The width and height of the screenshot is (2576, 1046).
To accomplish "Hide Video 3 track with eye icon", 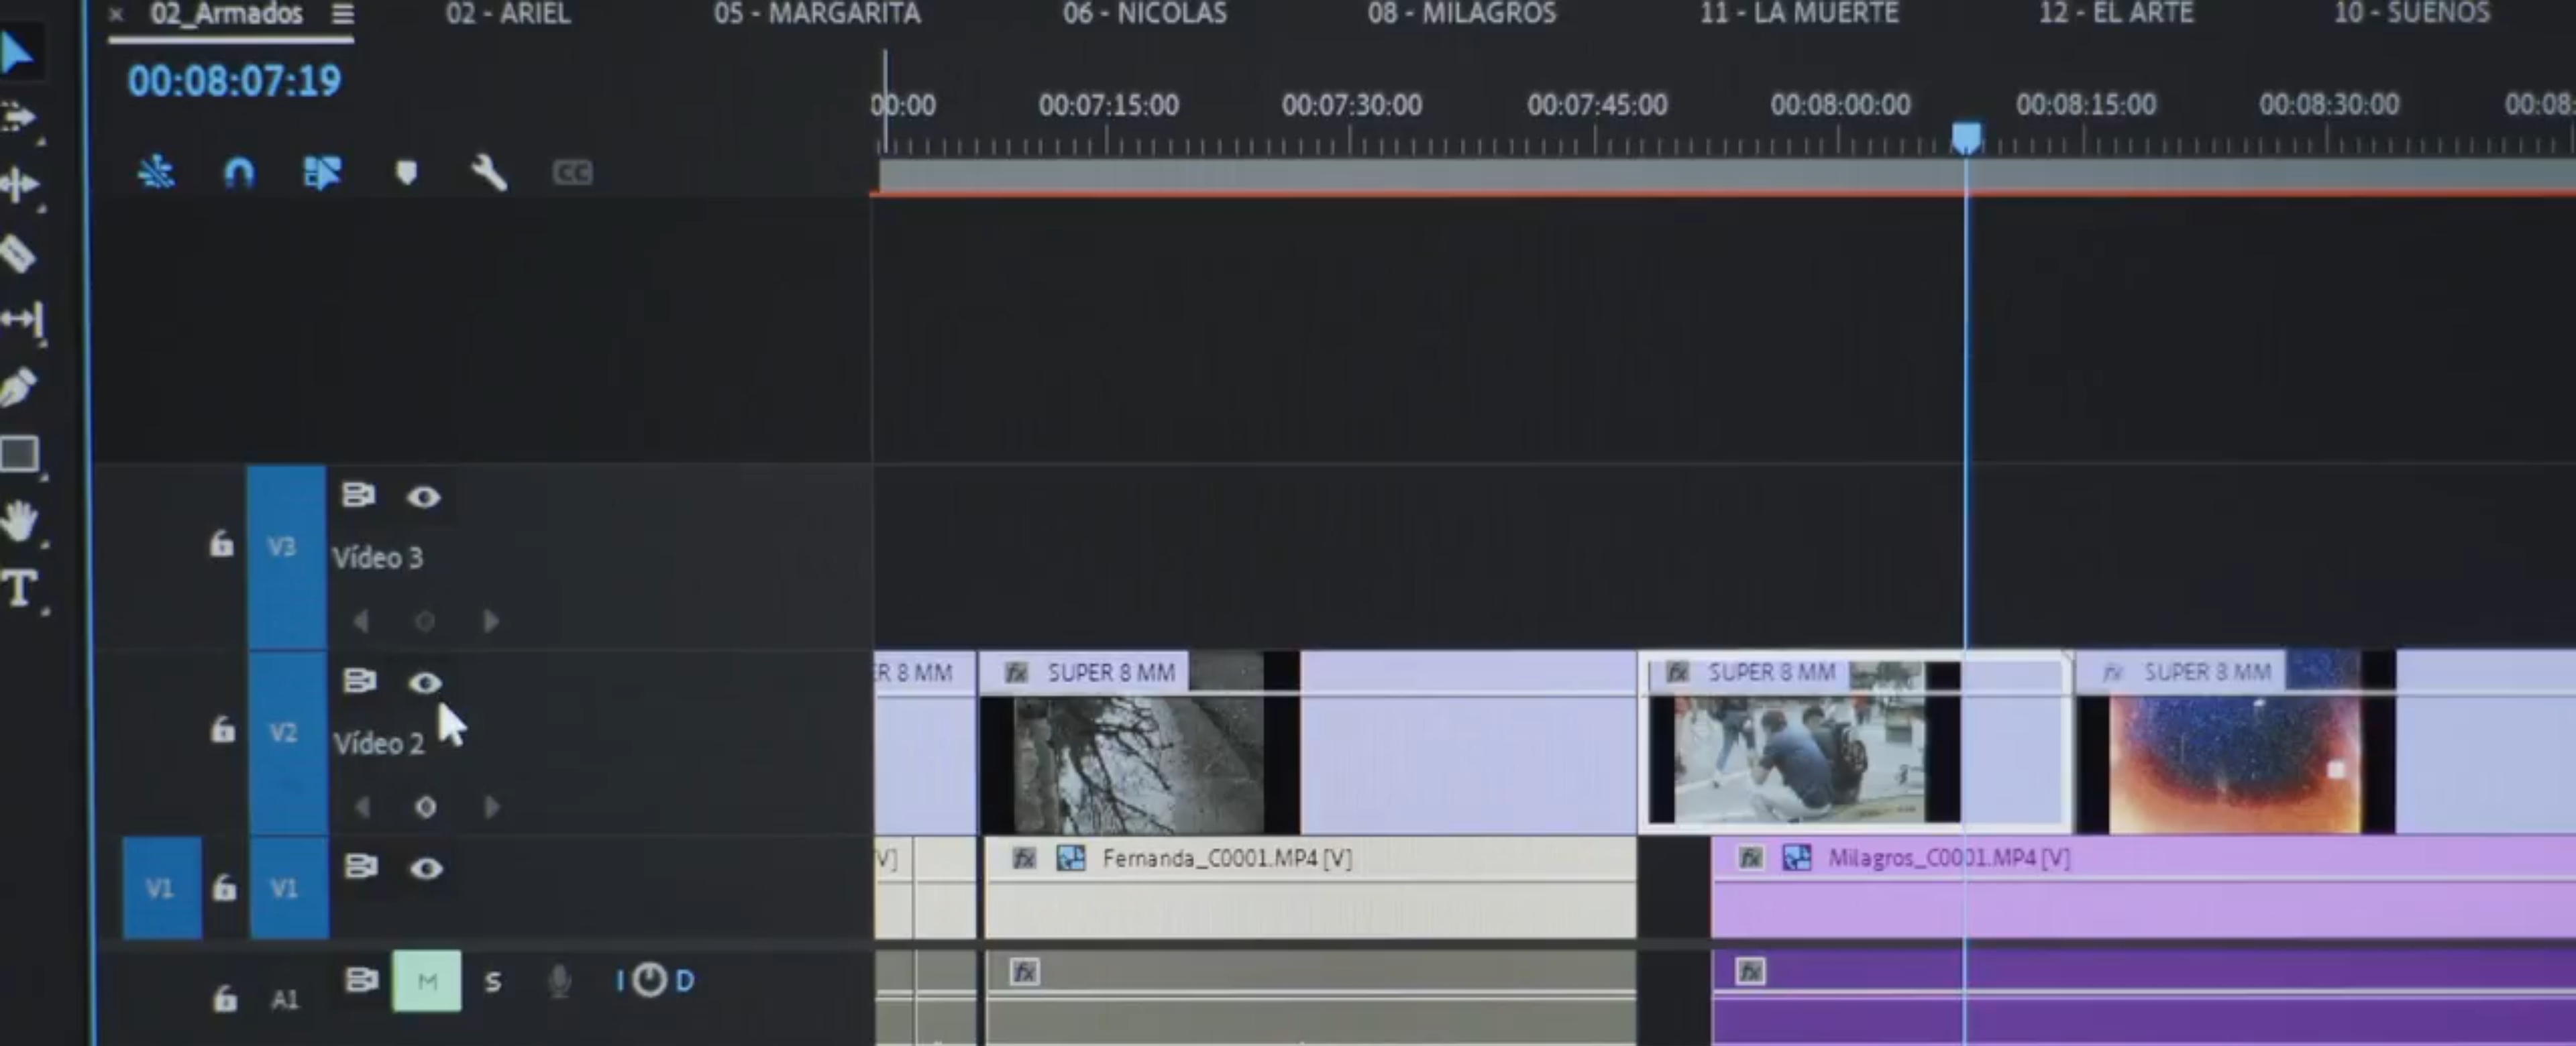I will [424, 496].
